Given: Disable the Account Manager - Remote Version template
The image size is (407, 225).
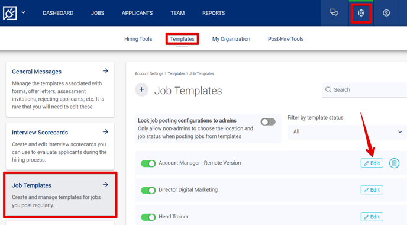Looking at the screenshot, I should pos(148,163).
